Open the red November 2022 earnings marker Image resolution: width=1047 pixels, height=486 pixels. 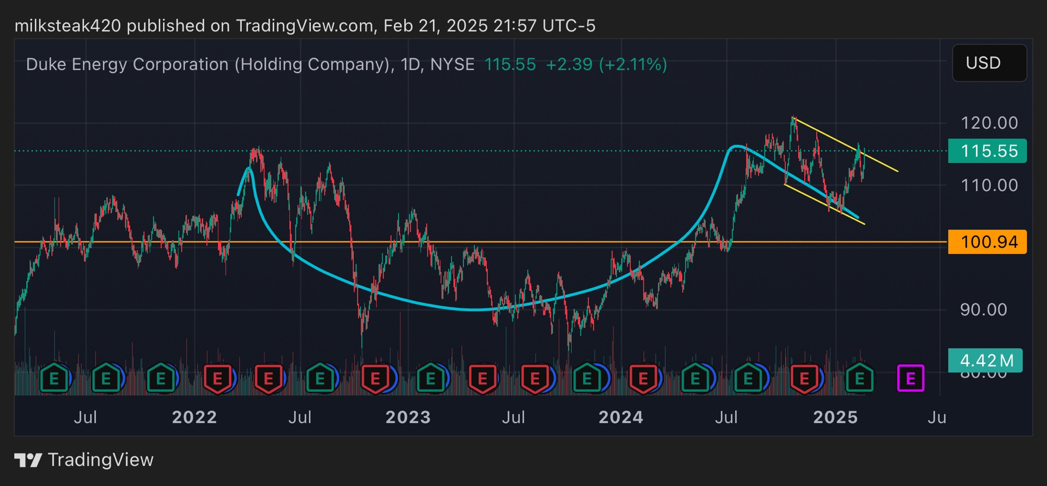pyautogui.click(x=375, y=378)
